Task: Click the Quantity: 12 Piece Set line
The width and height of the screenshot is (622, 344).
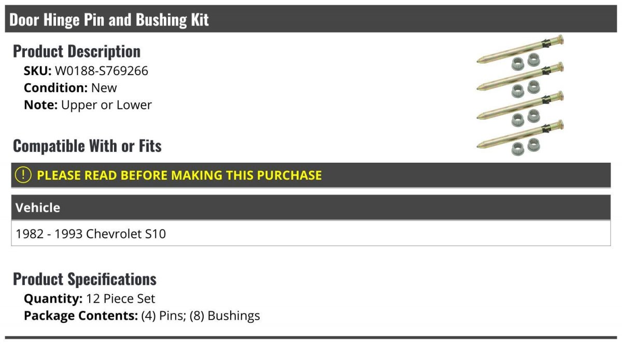Action: point(89,298)
